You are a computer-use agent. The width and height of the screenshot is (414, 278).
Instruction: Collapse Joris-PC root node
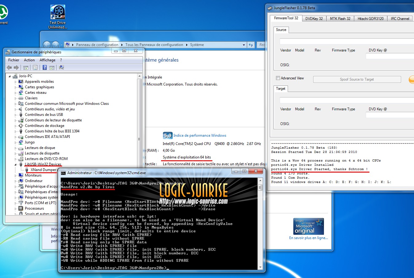pyautogui.click(x=10, y=76)
